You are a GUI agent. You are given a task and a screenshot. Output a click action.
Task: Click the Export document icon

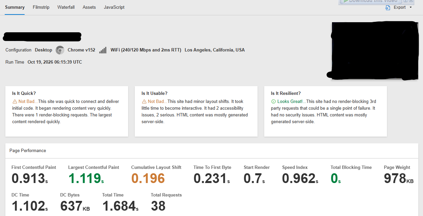(388, 7)
